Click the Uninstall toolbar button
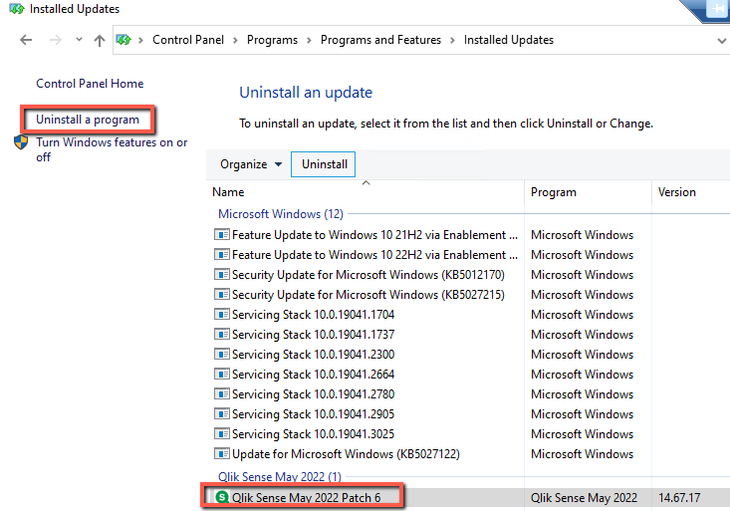This screenshot has width=730, height=511. pos(323,164)
